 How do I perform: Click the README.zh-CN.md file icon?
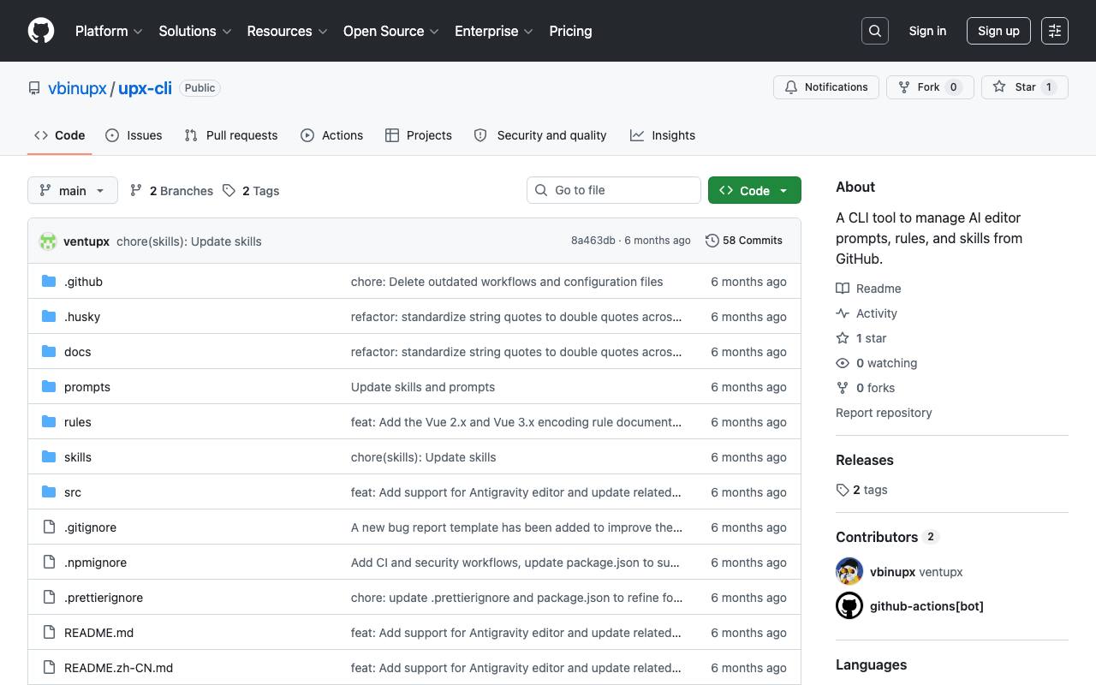(49, 668)
